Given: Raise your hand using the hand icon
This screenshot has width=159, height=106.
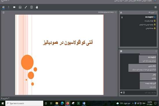Looking at the screenshot, I should point(37,7).
